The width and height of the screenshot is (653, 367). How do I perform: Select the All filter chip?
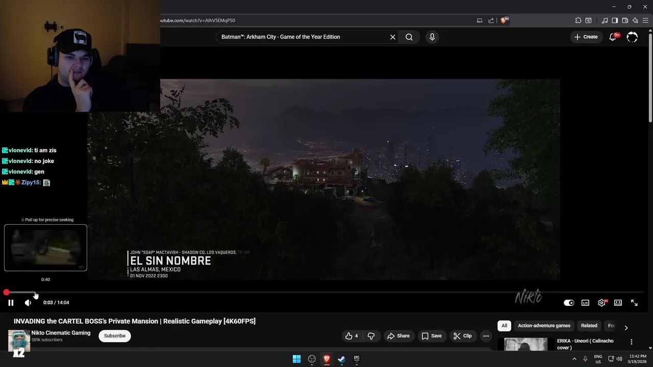[x=504, y=326]
